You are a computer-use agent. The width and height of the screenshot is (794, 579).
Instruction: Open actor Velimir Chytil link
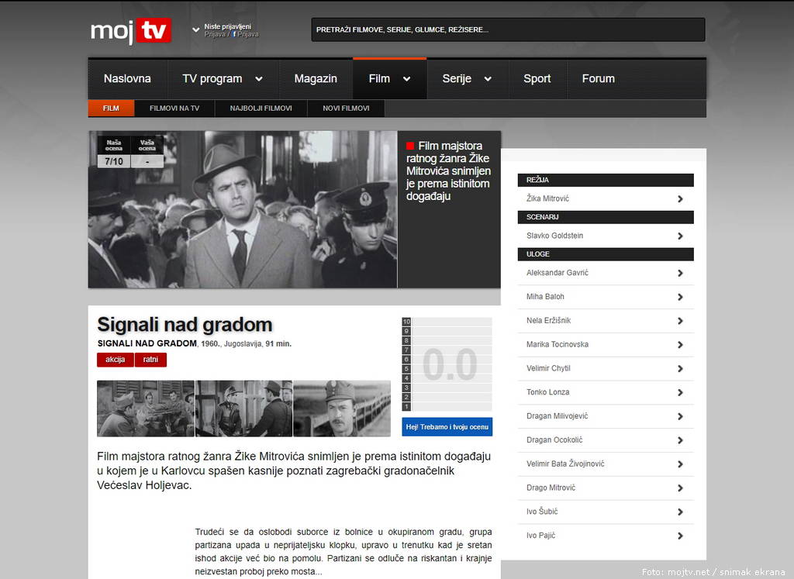548,368
